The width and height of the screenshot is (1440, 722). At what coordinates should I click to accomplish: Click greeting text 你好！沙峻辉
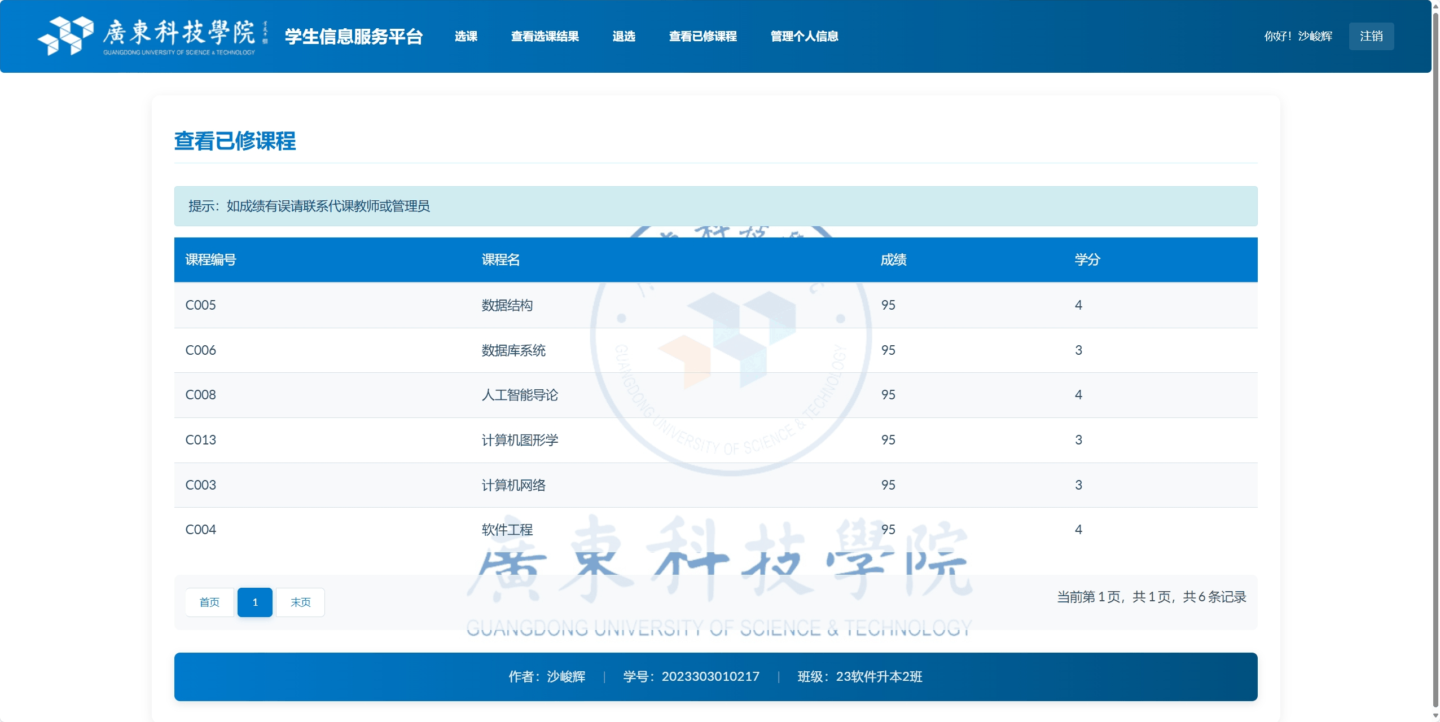[1298, 36]
